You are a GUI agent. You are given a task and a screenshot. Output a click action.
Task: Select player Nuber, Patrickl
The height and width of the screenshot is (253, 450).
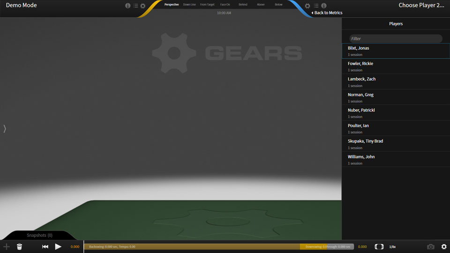[x=396, y=113]
